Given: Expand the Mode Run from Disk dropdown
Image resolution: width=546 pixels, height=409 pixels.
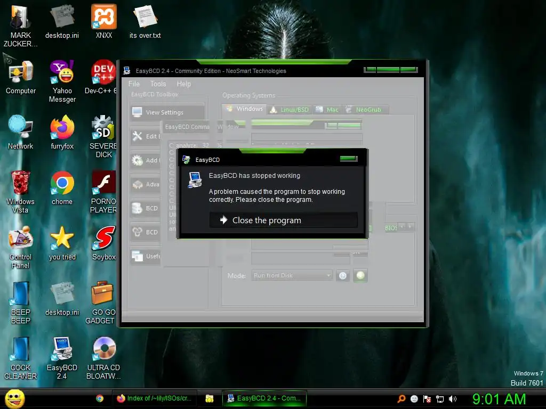Looking at the screenshot, I should point(292,275).
